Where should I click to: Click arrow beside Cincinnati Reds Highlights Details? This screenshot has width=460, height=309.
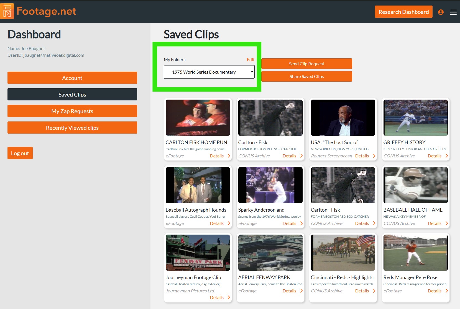[x=374, y=291]
